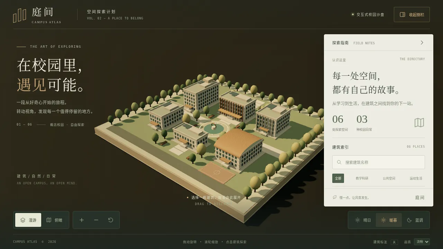Reset the camera view with the rotate icon
Image resolution: width=443 pixels, height=249 pixels.
(111, 220)
